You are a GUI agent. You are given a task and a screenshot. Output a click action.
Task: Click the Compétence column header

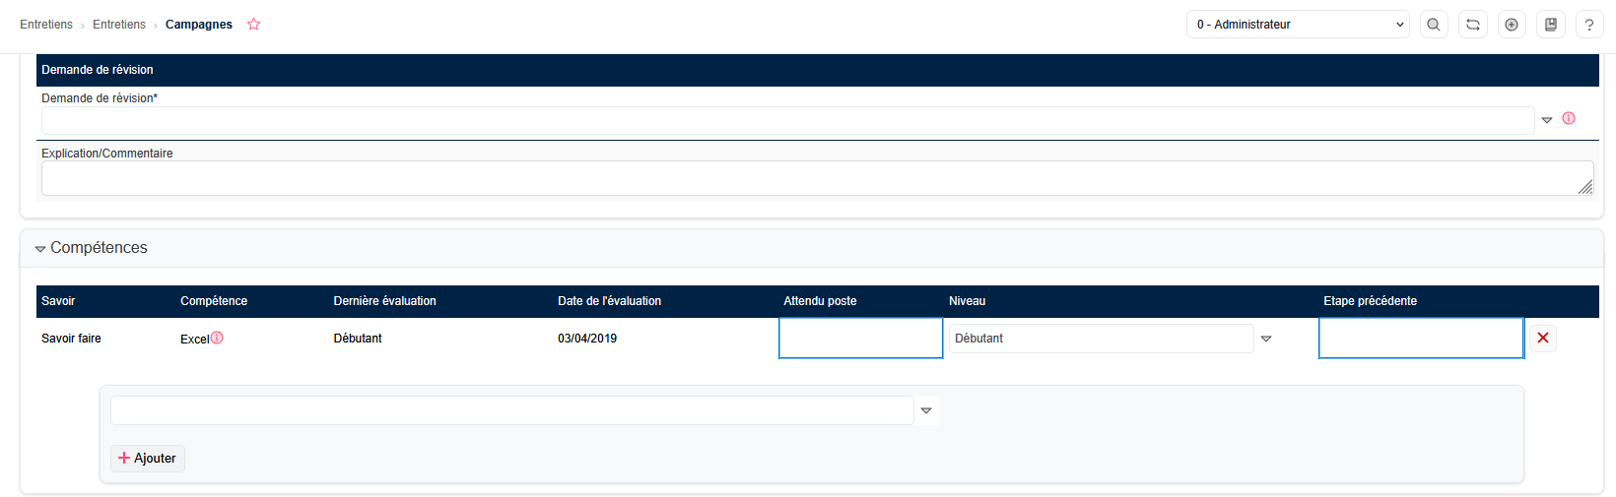click(214, 301)
